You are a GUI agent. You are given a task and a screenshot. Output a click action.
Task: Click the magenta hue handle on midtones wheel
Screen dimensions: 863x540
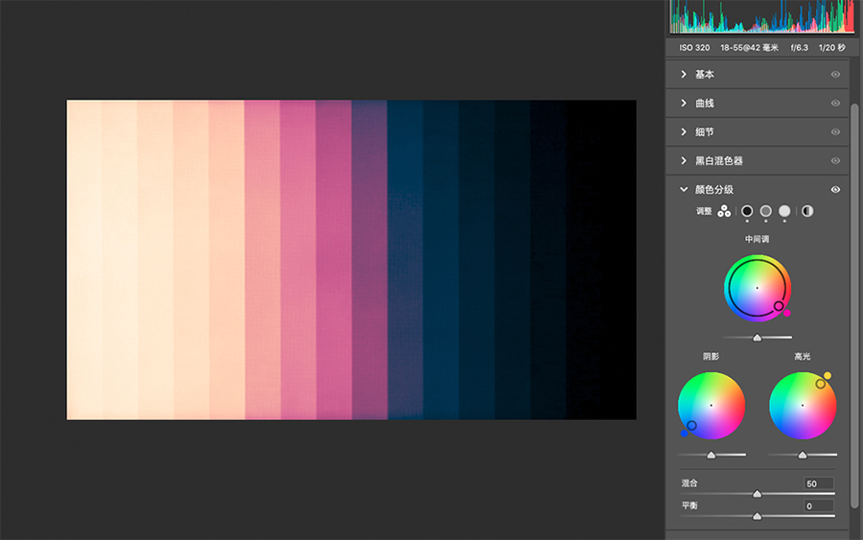coord(787,313)
